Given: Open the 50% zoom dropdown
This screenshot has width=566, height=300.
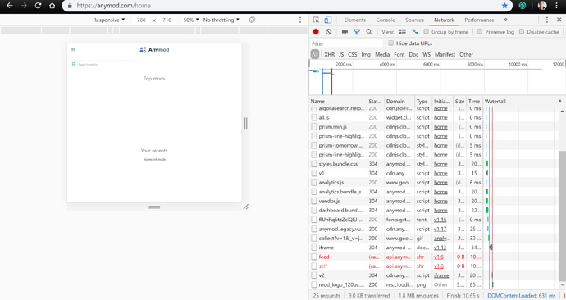Looking at the screenshot, I should [x=191, y=20].
